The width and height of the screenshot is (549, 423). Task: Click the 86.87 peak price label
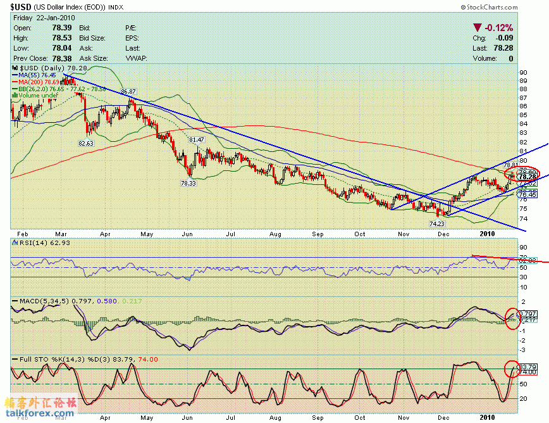(x=128, y=91)
